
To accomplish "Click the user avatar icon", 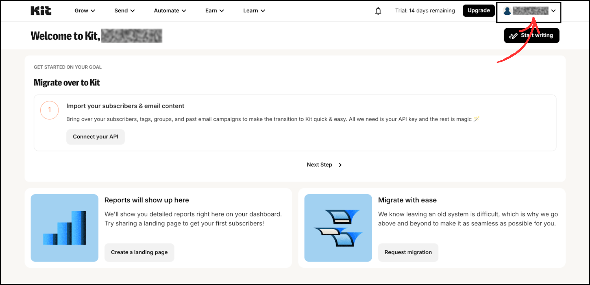I will pos(507,11).
